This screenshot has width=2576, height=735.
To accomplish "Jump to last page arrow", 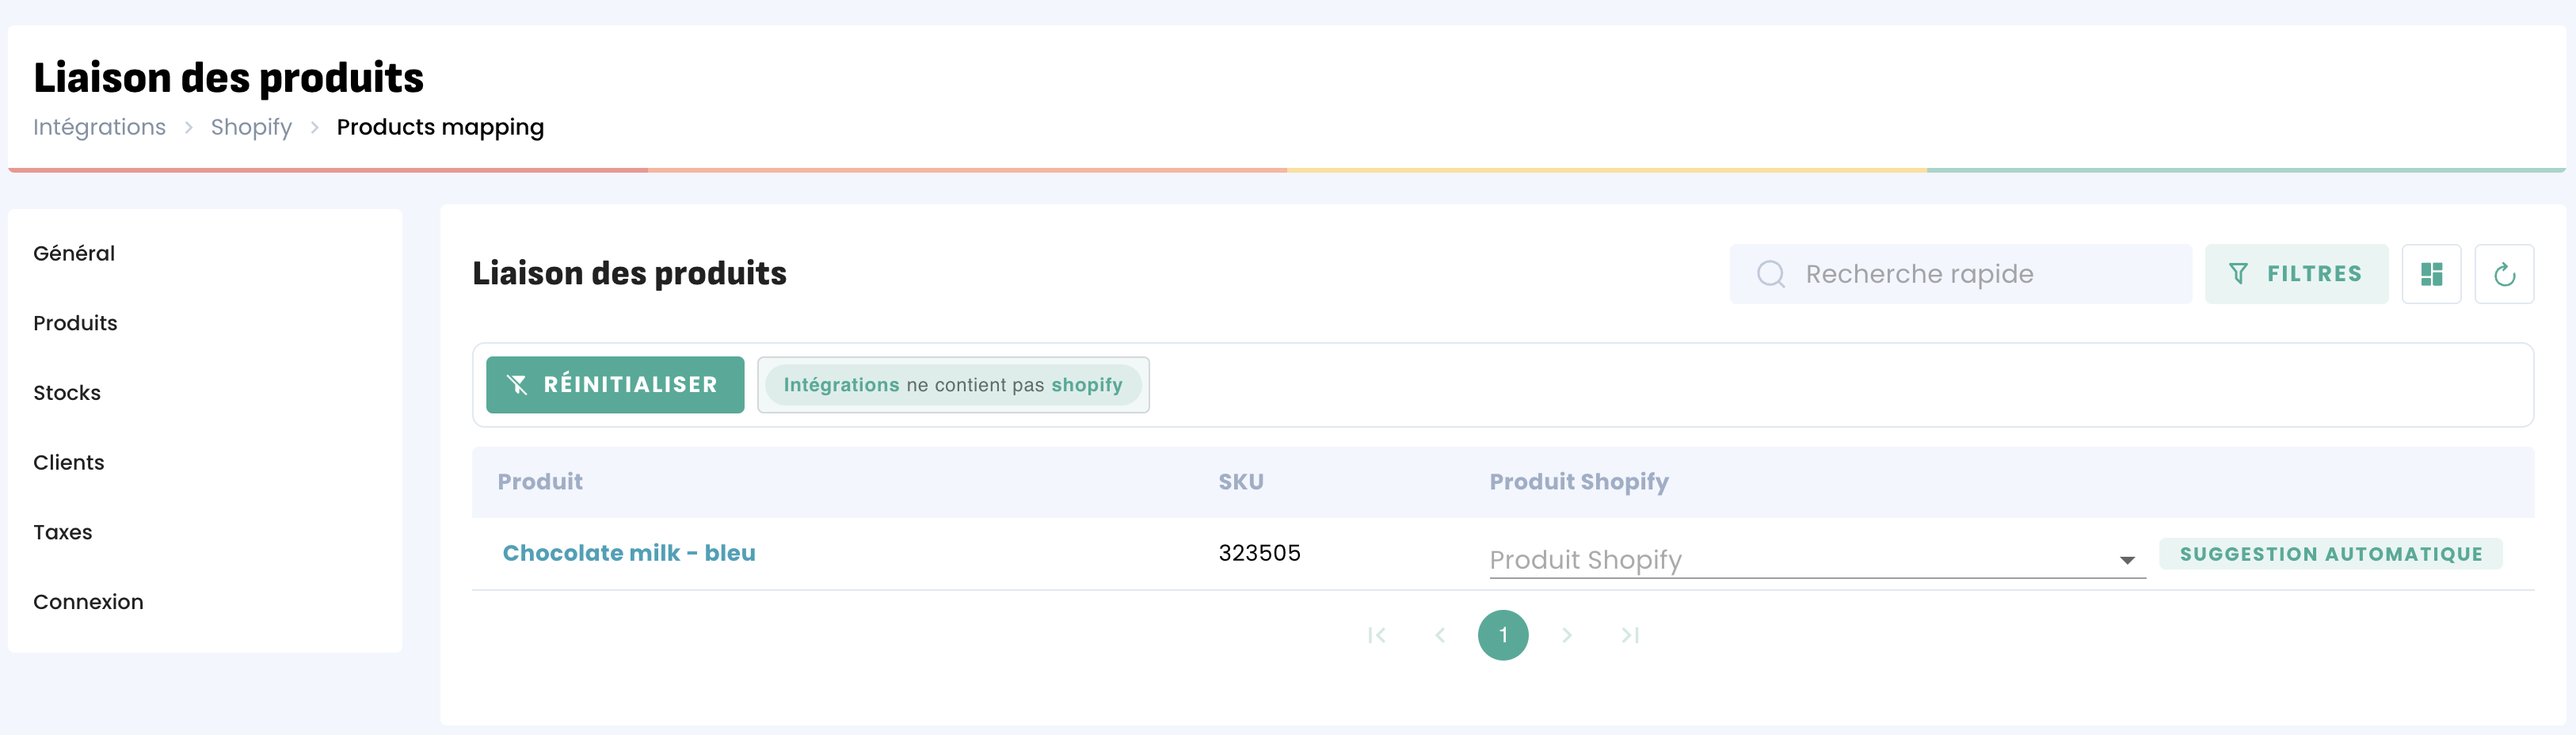I will tap(1630, 635).
